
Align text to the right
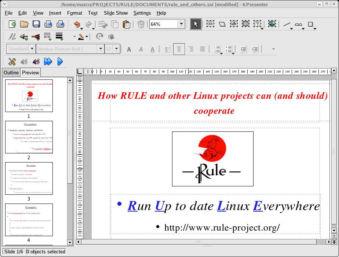(x=191, y=49)
